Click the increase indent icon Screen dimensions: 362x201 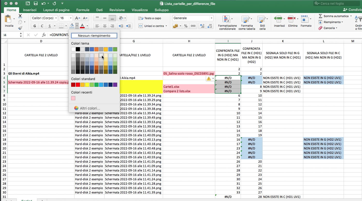[128, 26]
